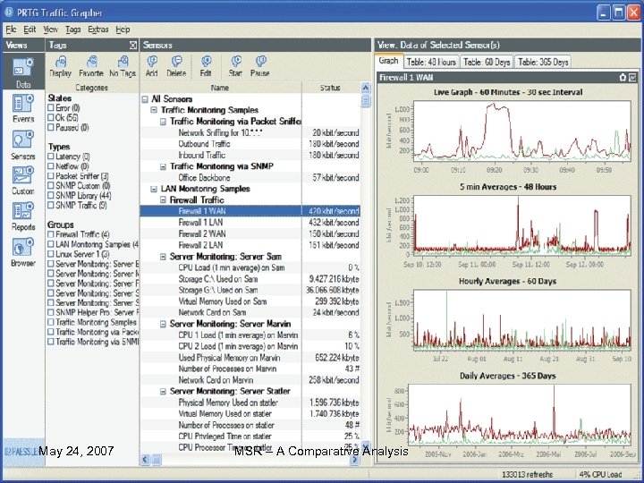Collapse the All Sensors tree node

[x=145, y=99]
